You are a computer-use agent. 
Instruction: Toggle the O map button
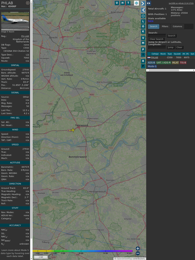143,26
